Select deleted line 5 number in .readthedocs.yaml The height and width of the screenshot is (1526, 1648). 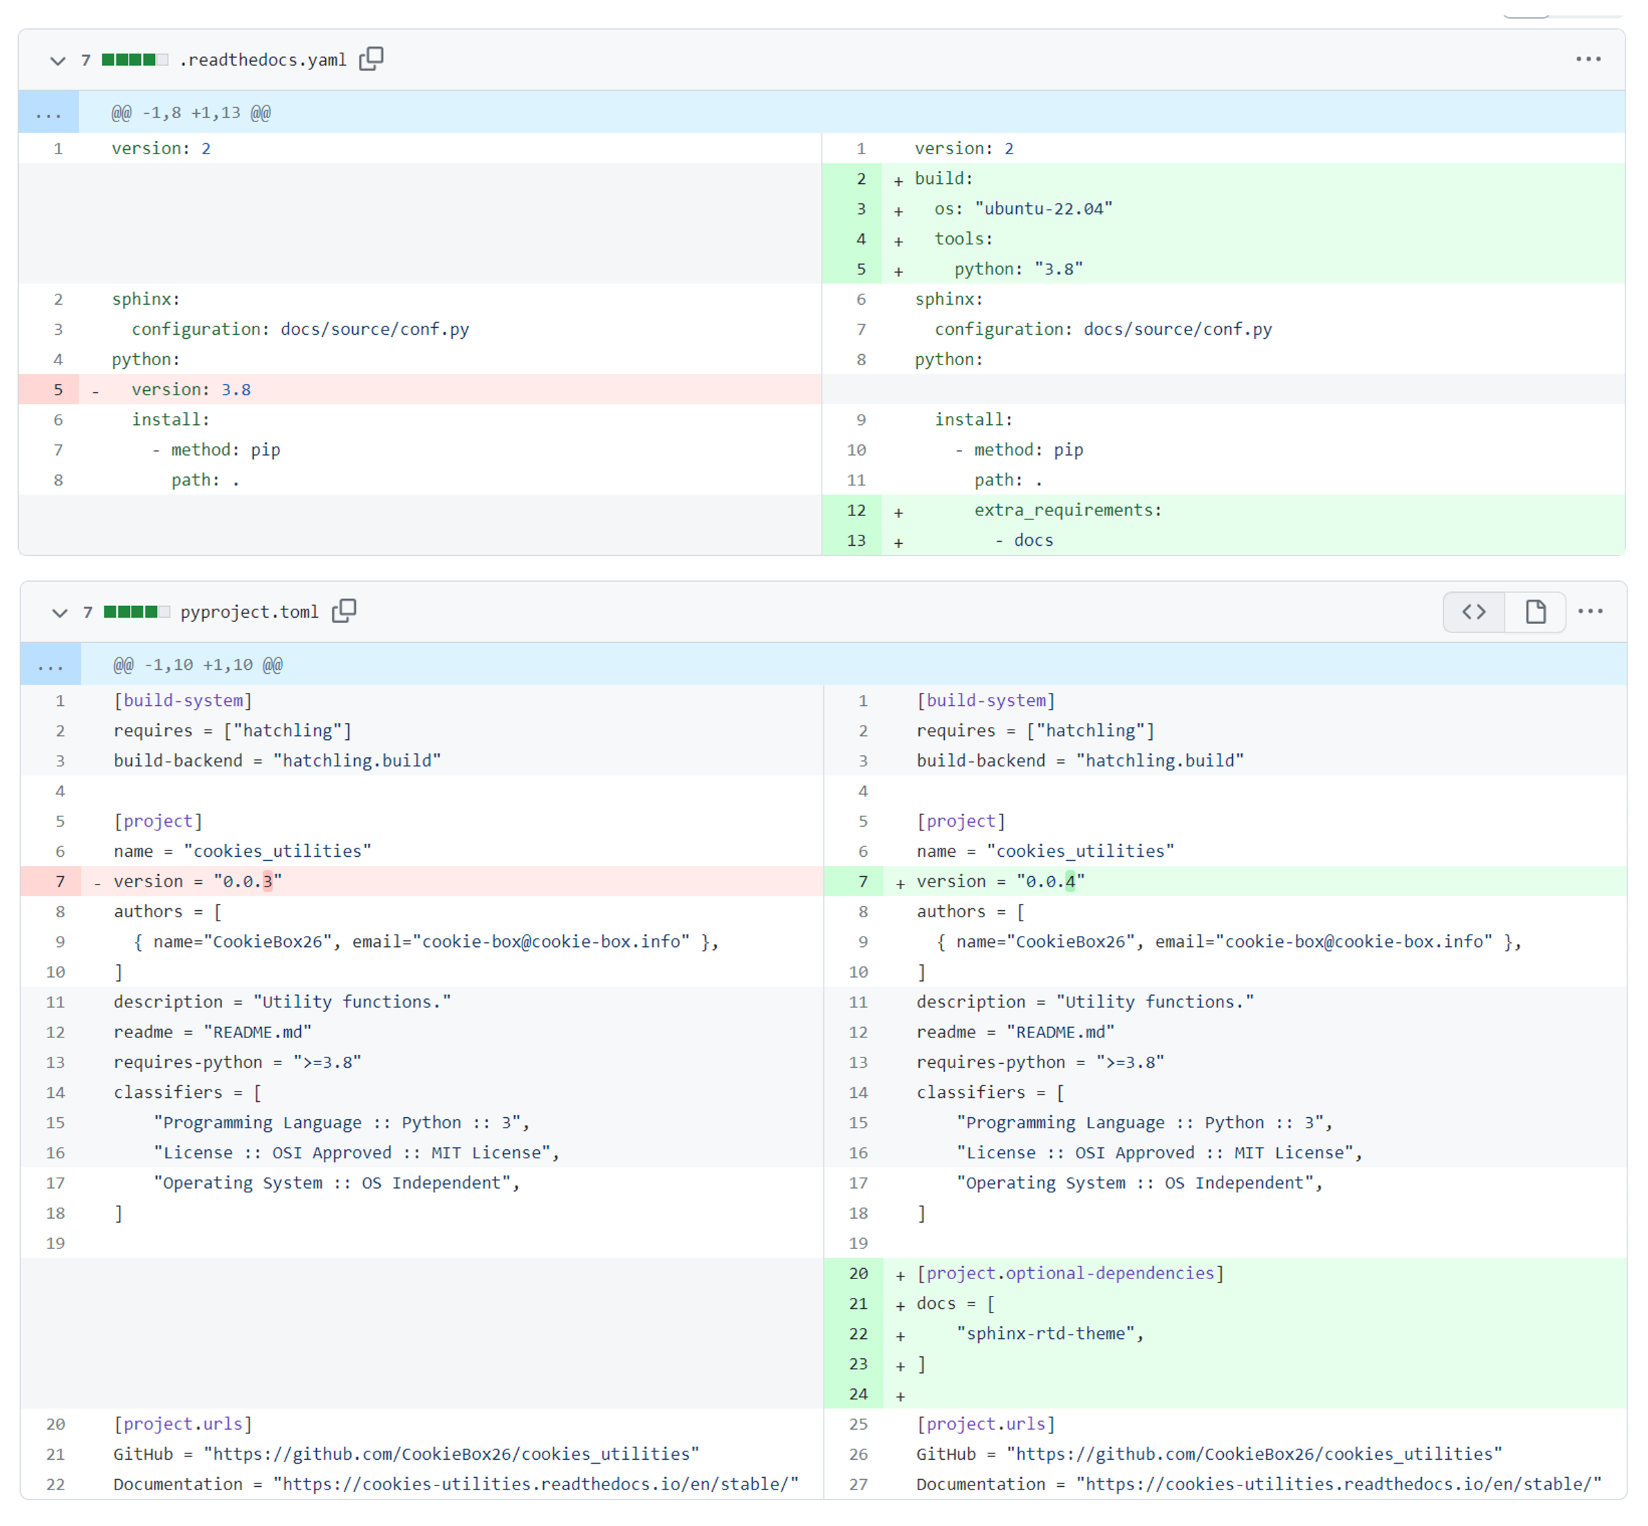(58, 390)
